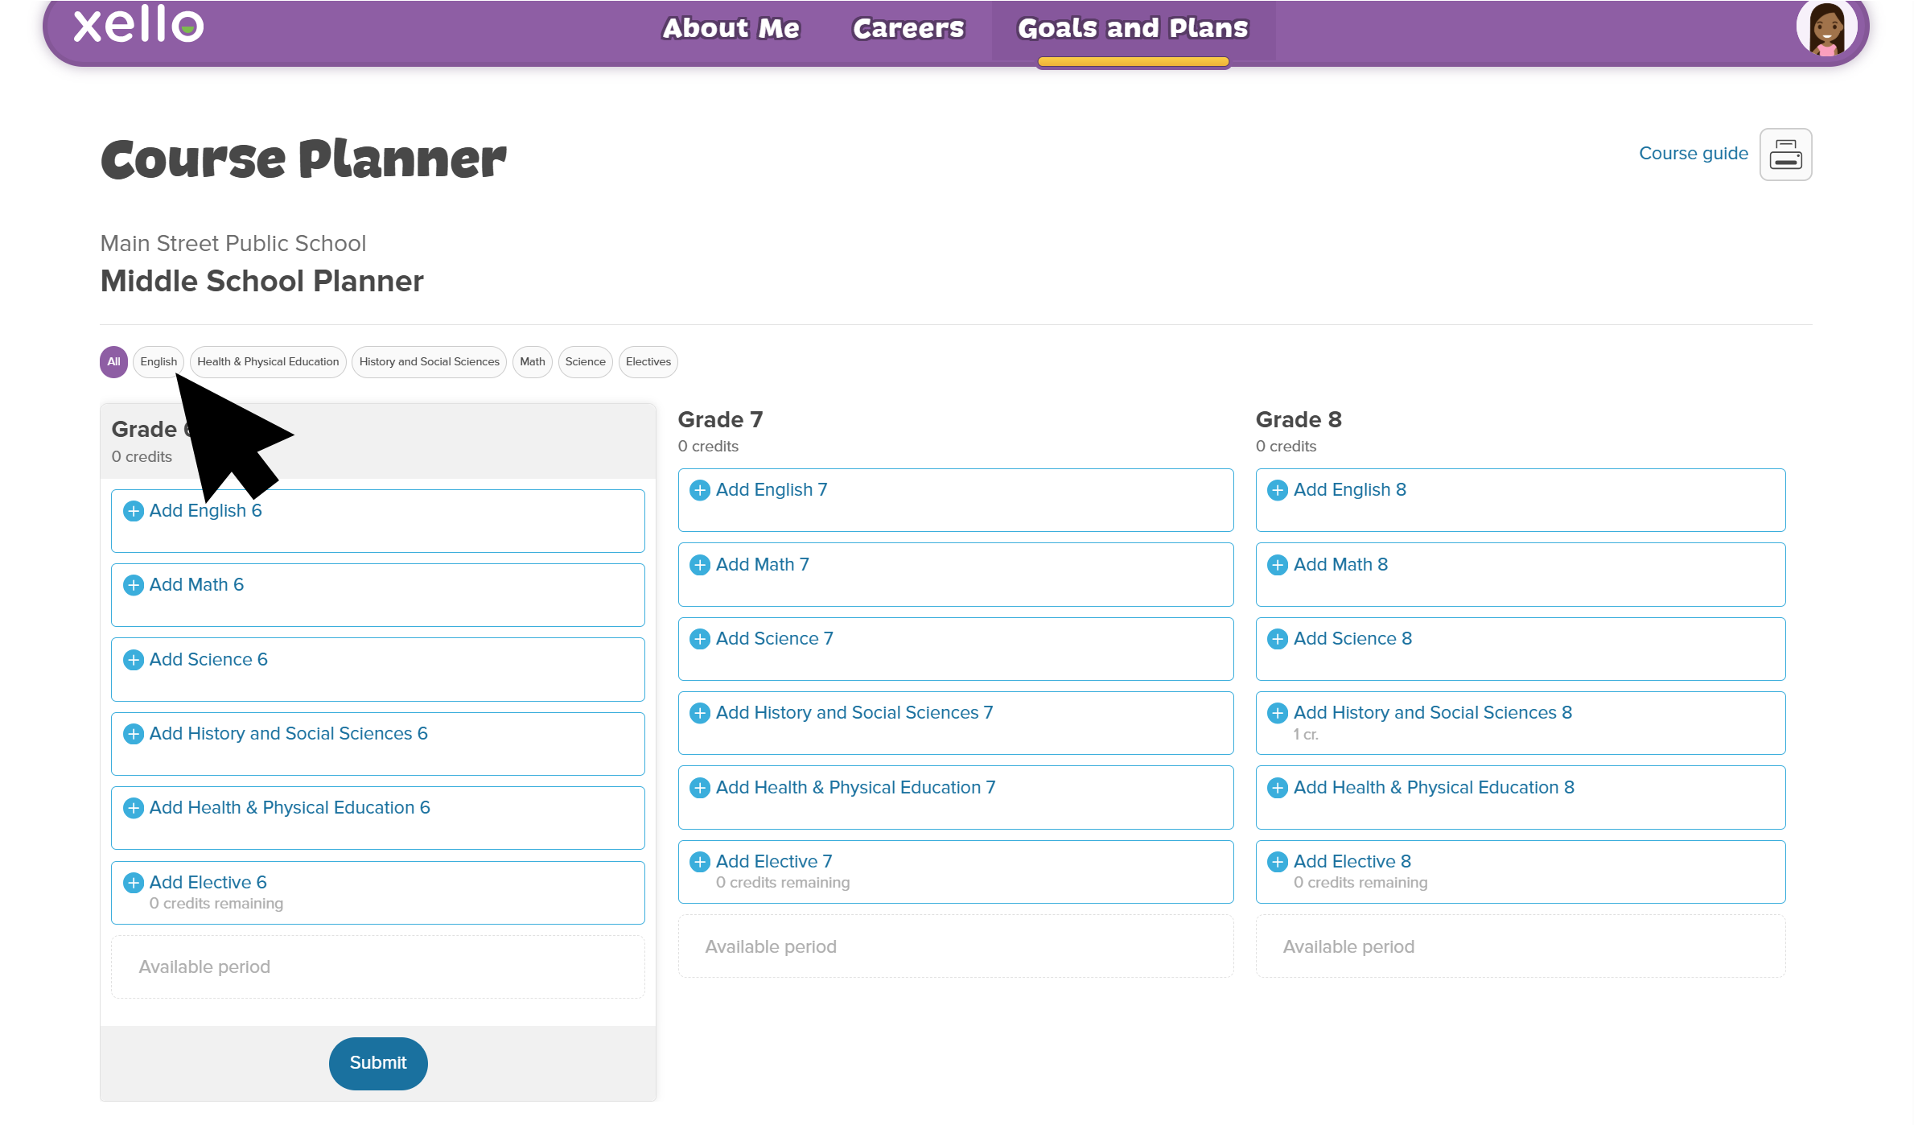Viewport: 1914px width, 1125px height.
Task: Add History and Social Sciences 7 course
Action: click(x=956, y=723)
